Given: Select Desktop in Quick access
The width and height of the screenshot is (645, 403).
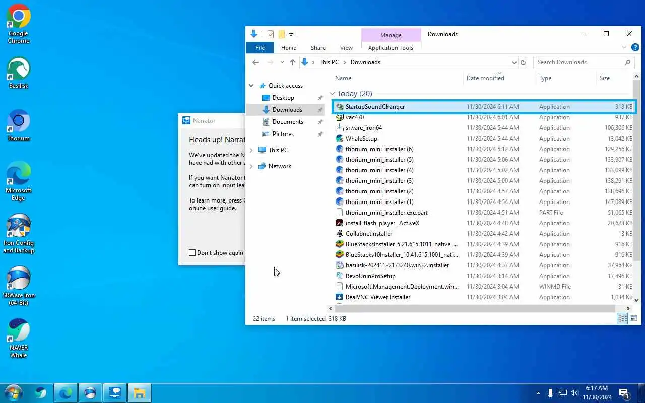Looking at the screenshot, I should [x=283, y=98].
